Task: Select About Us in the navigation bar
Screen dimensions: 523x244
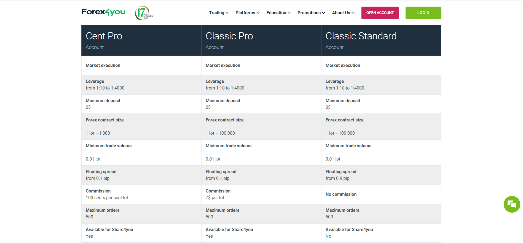Action: click(x=343, y=13)
